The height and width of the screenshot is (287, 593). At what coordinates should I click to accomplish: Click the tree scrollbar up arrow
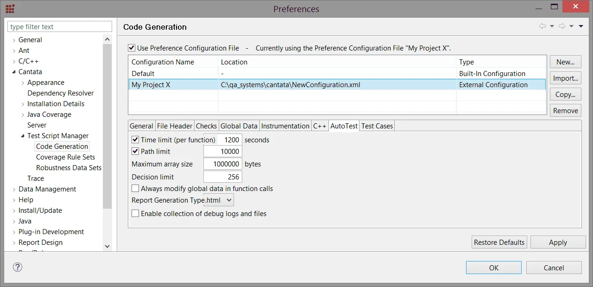107,39
